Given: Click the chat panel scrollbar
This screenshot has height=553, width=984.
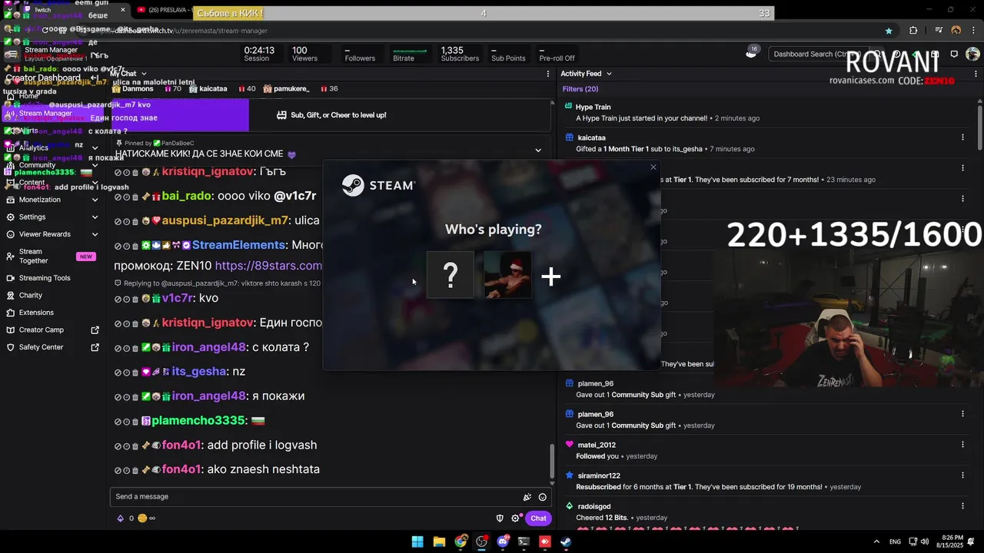Looking at the screenshot, I should click(x=550, y=461).
